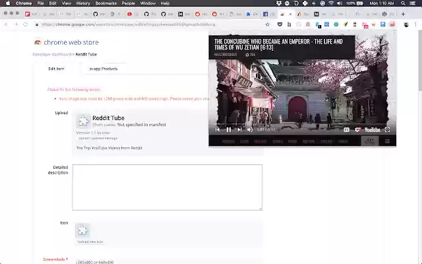Click the chrome web store logo
422x264 pixels.
coord(66,42)
